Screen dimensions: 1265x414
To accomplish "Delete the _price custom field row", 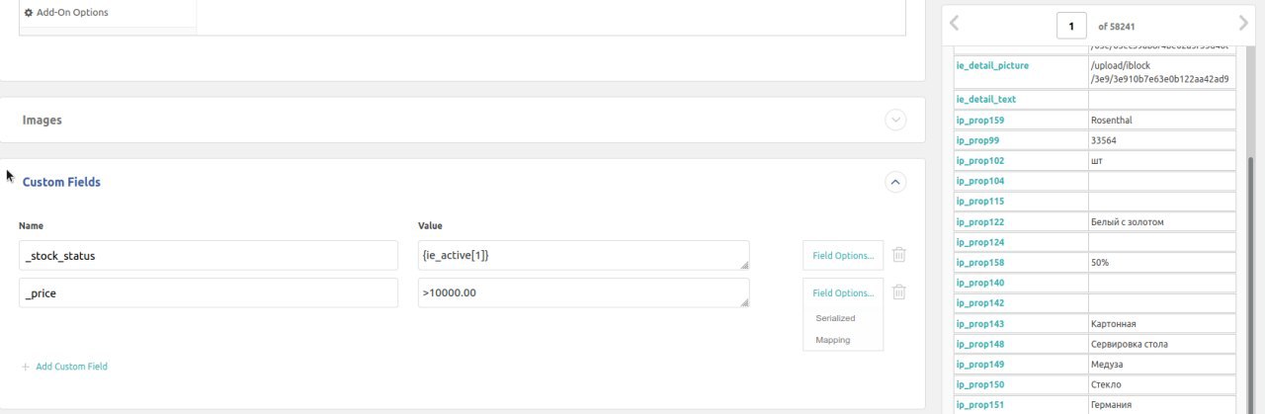I will 899,292.
